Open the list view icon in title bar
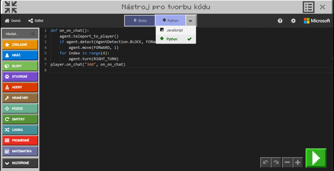The image size is (334, 171). 308,7
